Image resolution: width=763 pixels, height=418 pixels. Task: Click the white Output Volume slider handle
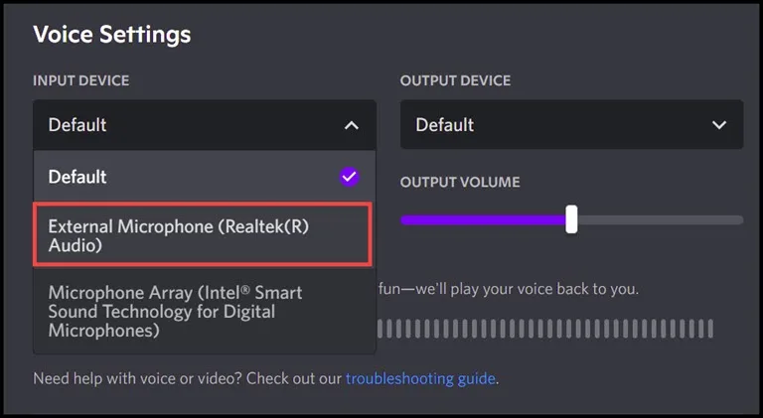571,219
